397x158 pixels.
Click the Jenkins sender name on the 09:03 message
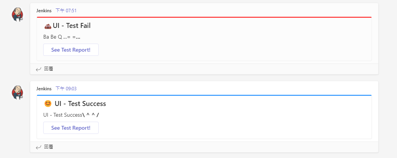(x=44, y=89)
